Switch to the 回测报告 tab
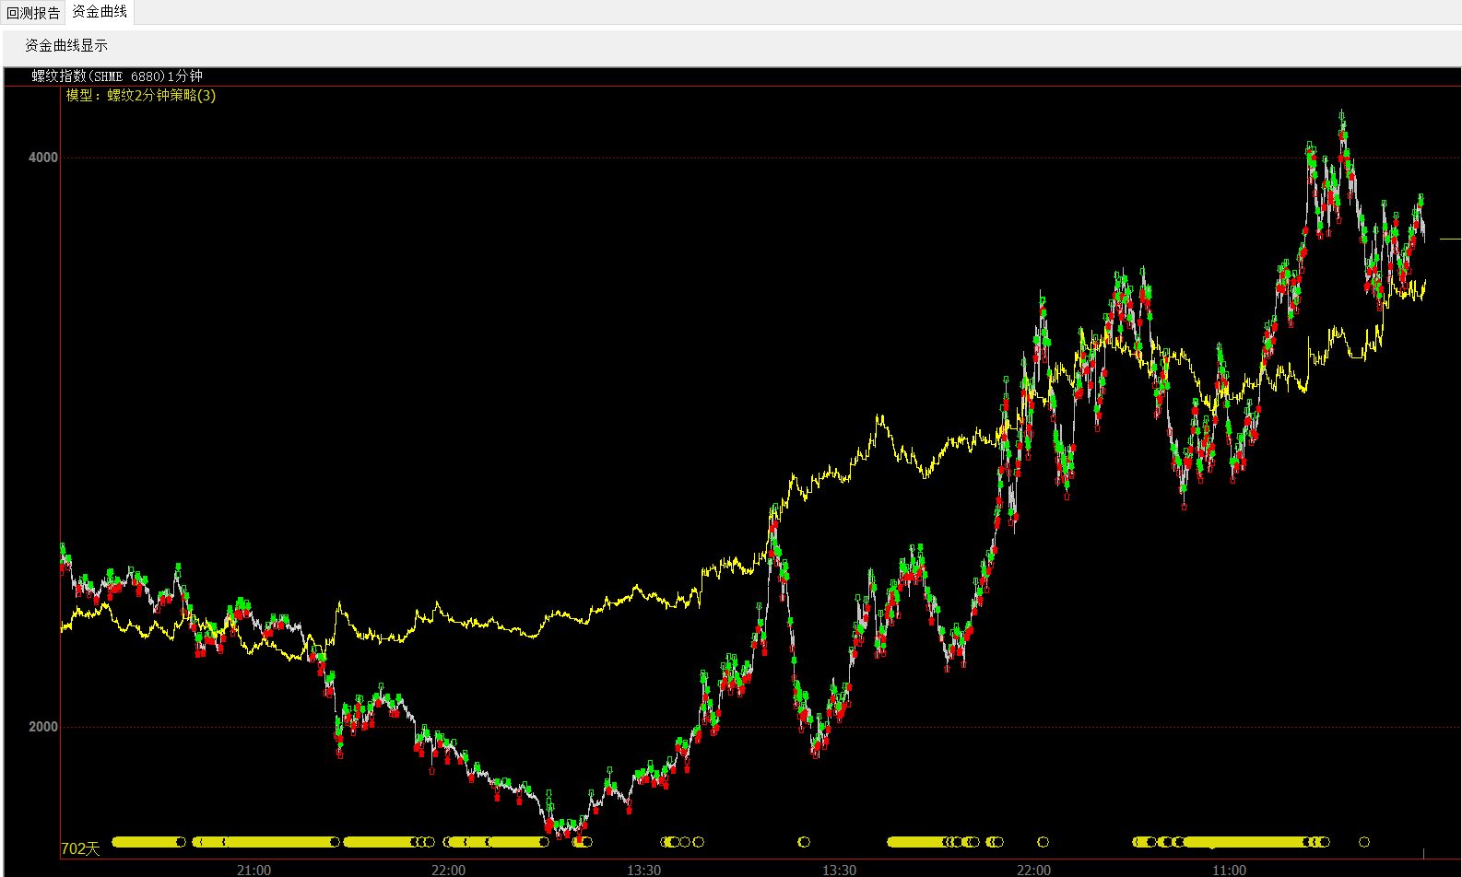This screenshot has height=877, width=1462. point(33,13)
